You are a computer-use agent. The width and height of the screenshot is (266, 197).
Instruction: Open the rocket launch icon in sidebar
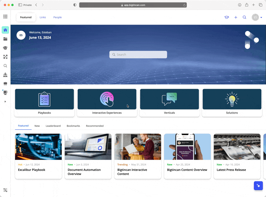click(5, 75)
